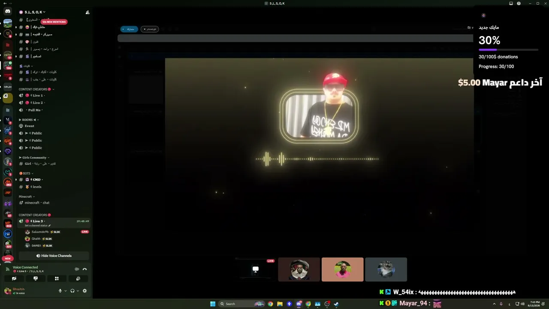This screenshot has width=549, height=309.
Task: Focus the hat-wearing participant tile
Action: tap(299, 270)
